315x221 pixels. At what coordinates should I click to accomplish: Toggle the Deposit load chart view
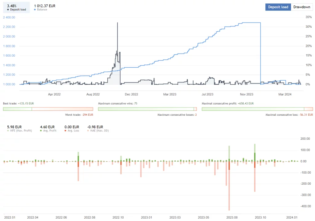pos(278,7)
